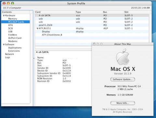Select the 4-ch SATA card row
This screenshot has height=118, width=156.
(92, 15)
